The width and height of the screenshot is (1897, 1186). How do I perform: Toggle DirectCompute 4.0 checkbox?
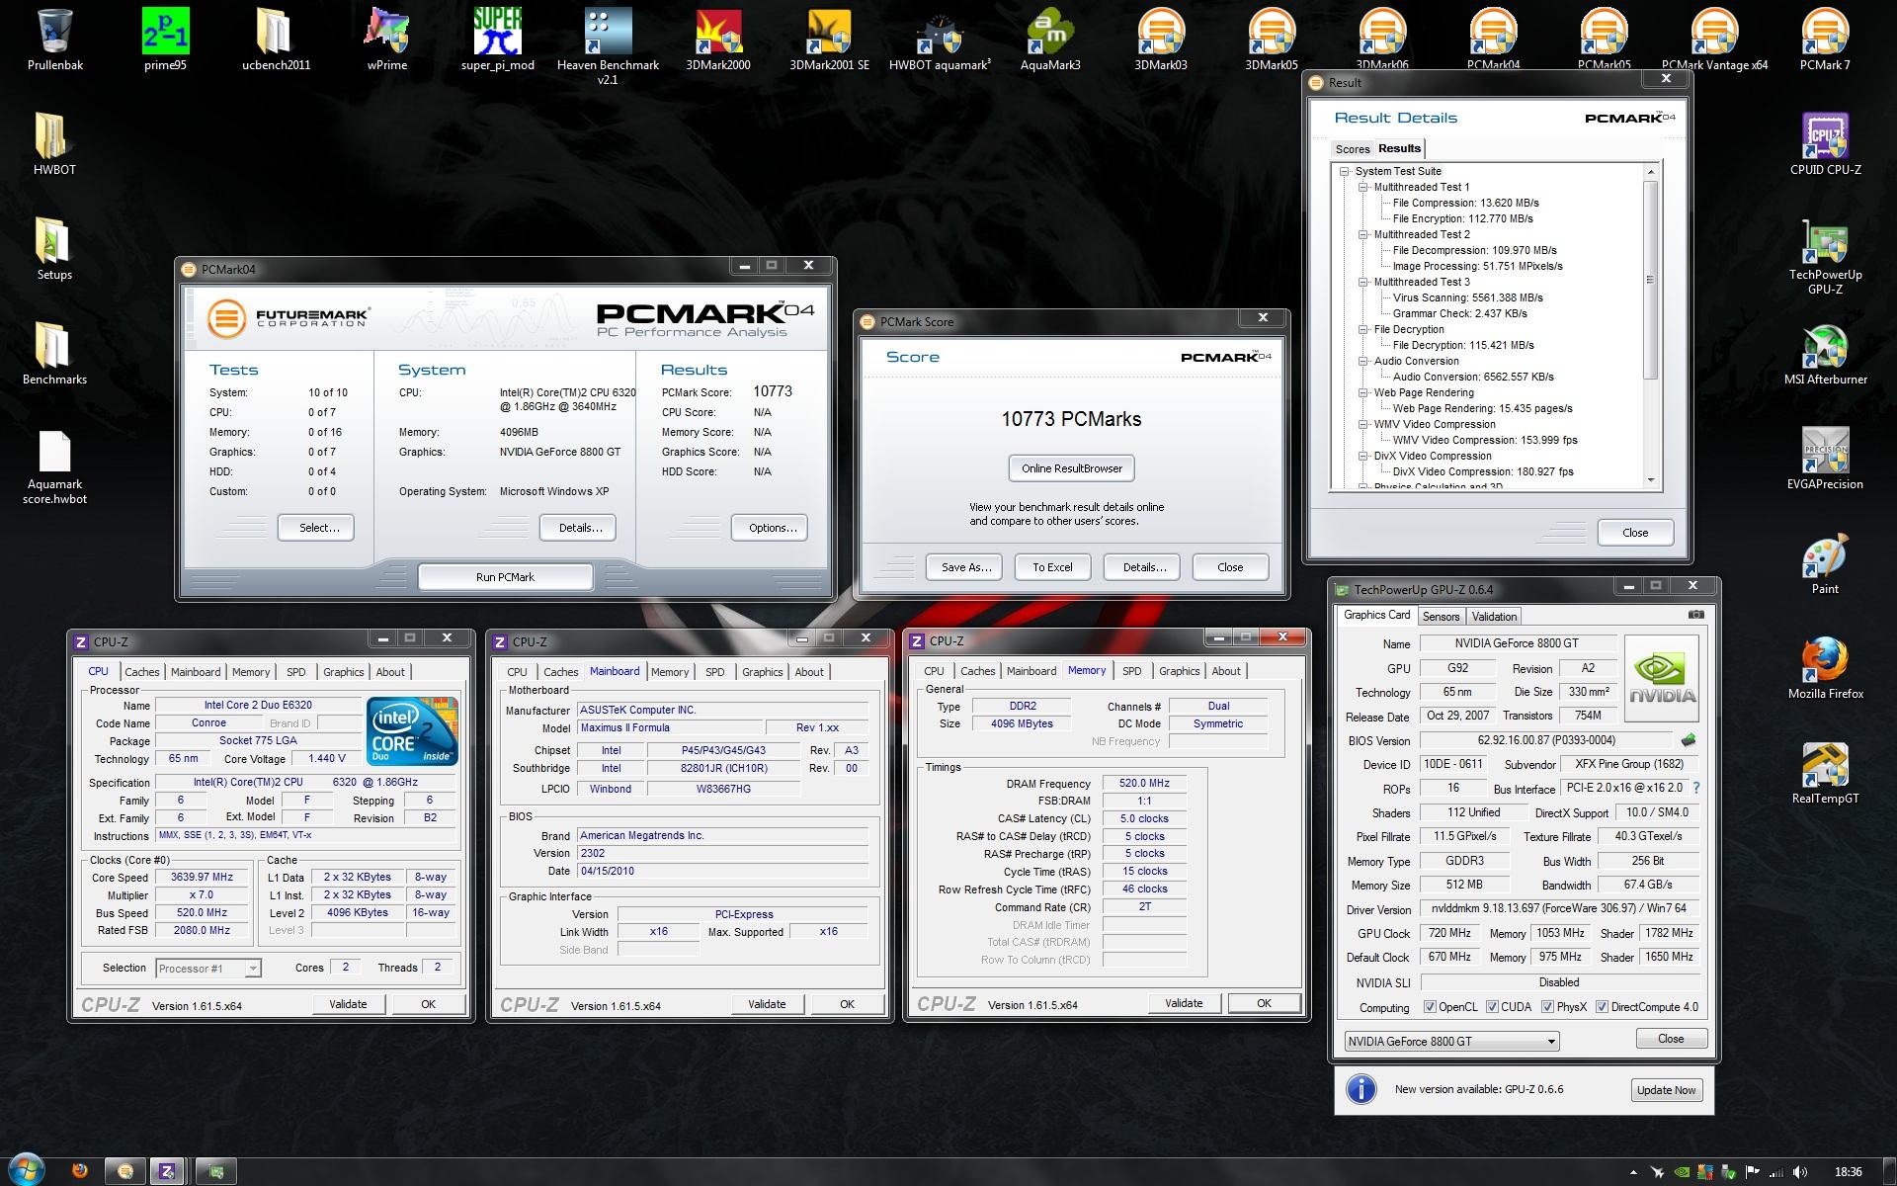pos(1602,1007)
